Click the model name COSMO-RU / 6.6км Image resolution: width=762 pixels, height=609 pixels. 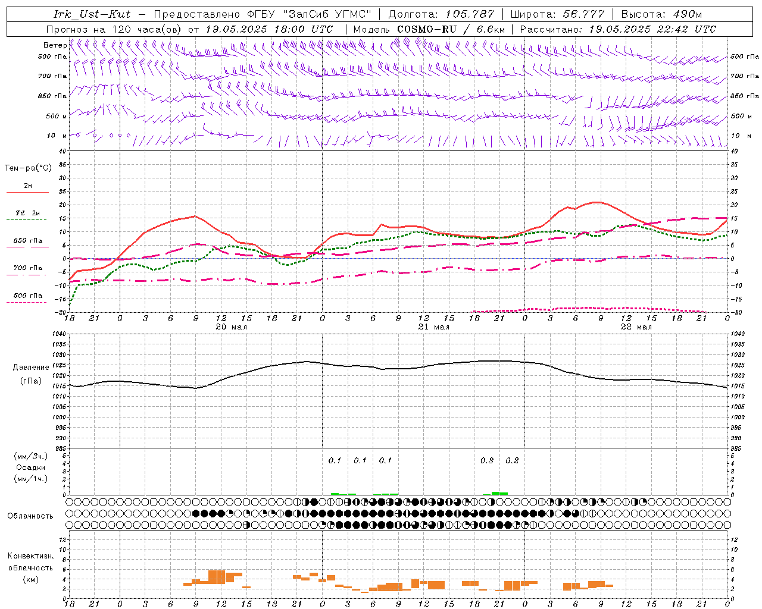click(x=451, y=29)
